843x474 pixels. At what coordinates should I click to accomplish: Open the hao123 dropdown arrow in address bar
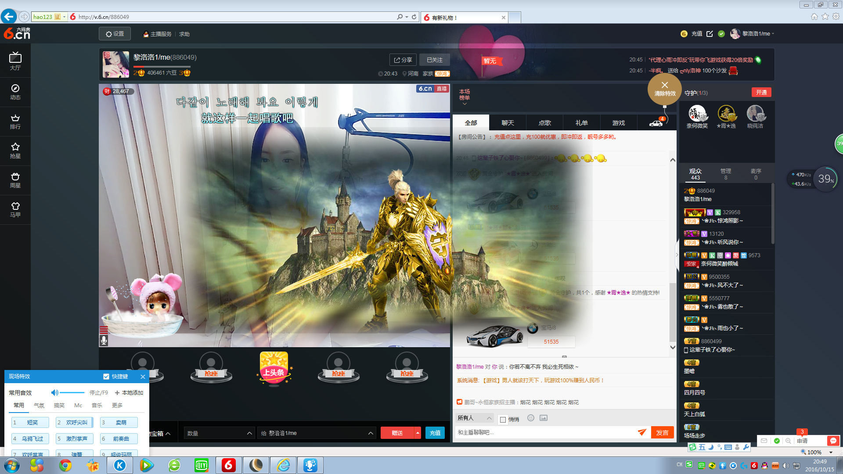point(64,17)
